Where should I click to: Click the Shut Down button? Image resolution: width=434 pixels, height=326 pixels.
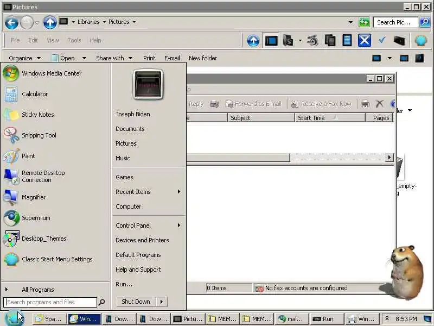pyautogui.click(x=136, y=302)
